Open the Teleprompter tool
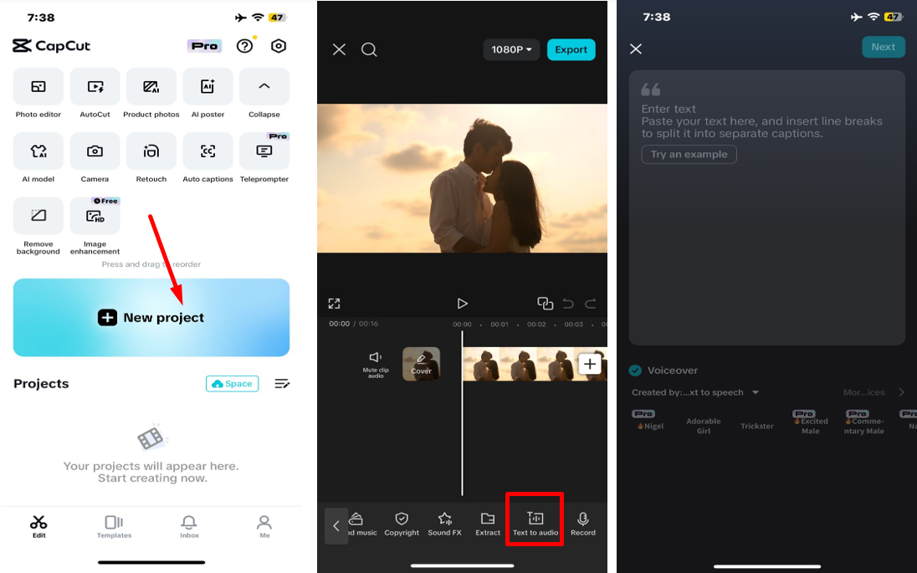 pyautogui.click(x=264, y=151)
